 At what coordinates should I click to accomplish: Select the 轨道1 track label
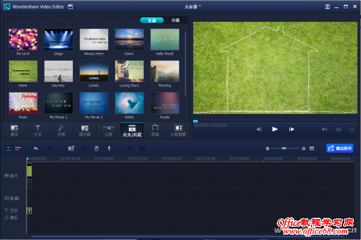point(12,198)
